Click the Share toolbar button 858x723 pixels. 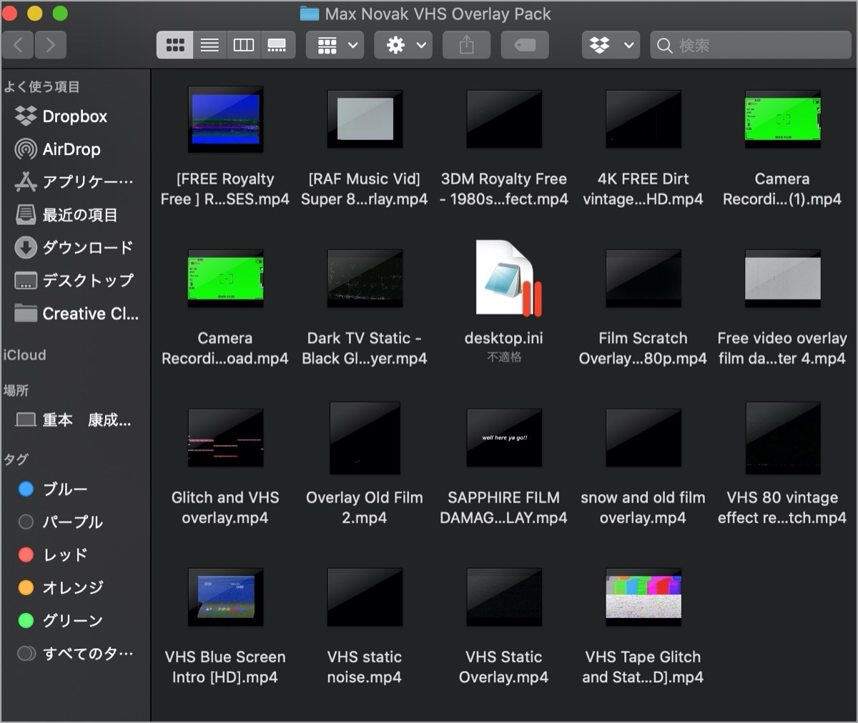(466, 46)
